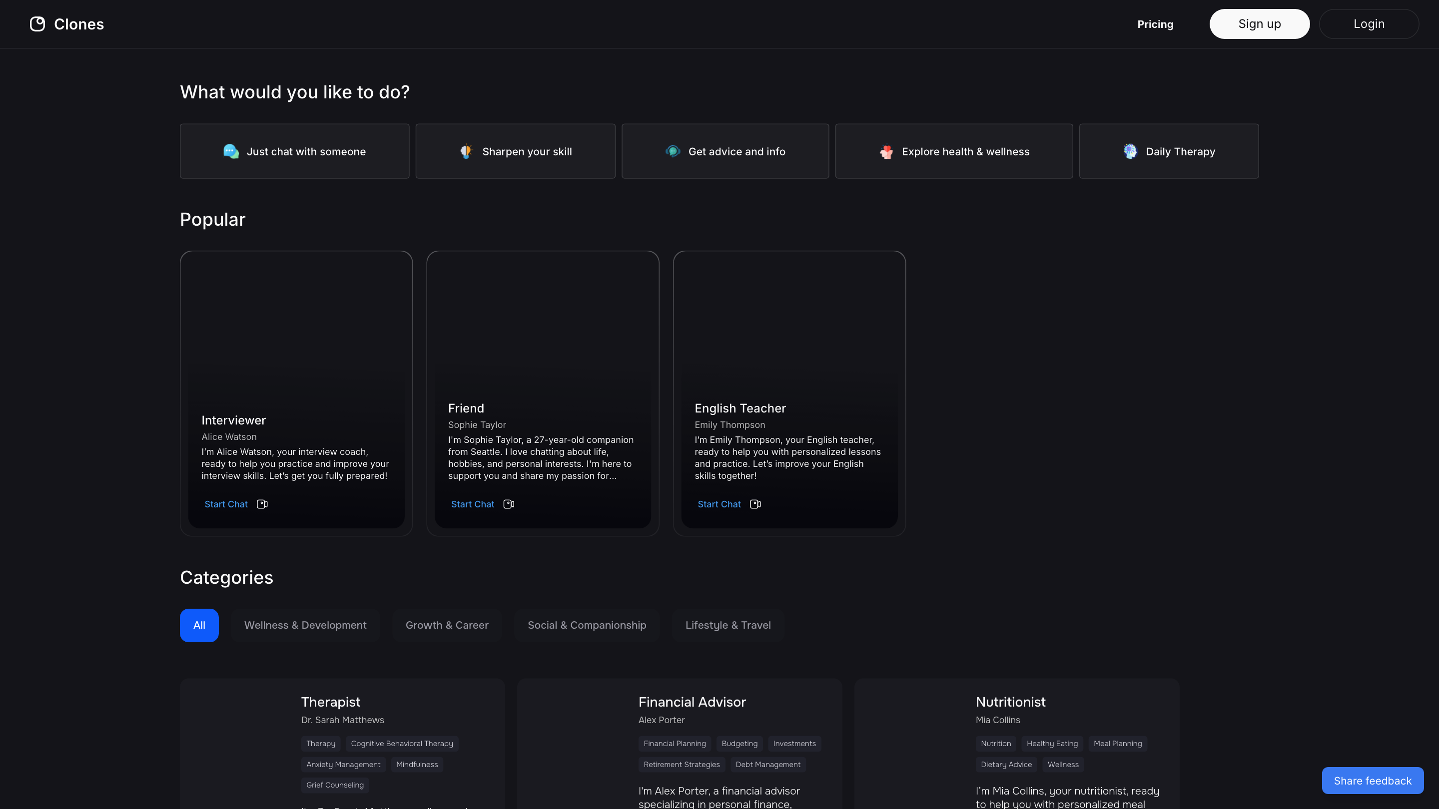Screen dimensions: 1439x809
Task: Click the Get advice and info icon
Action: [673, 151]
